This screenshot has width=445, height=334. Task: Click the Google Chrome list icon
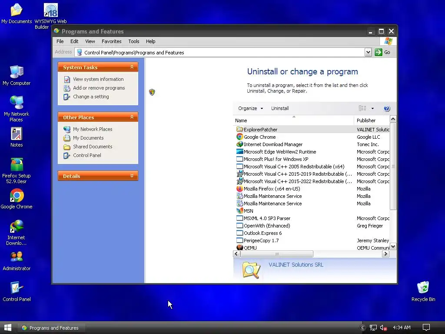(x=239, y=137)
